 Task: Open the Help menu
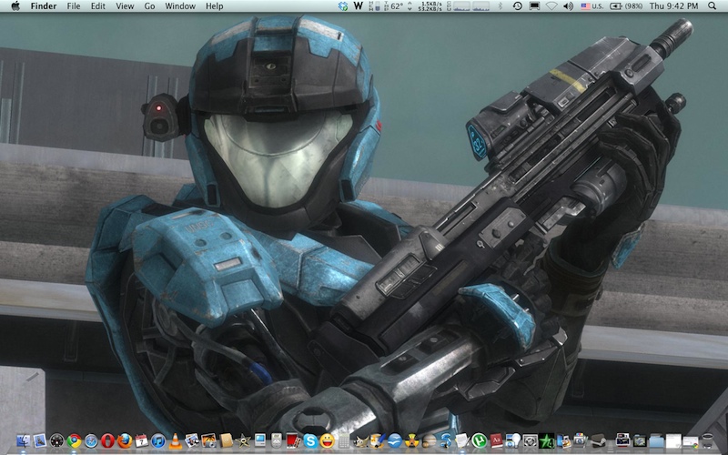pos(215,6)
